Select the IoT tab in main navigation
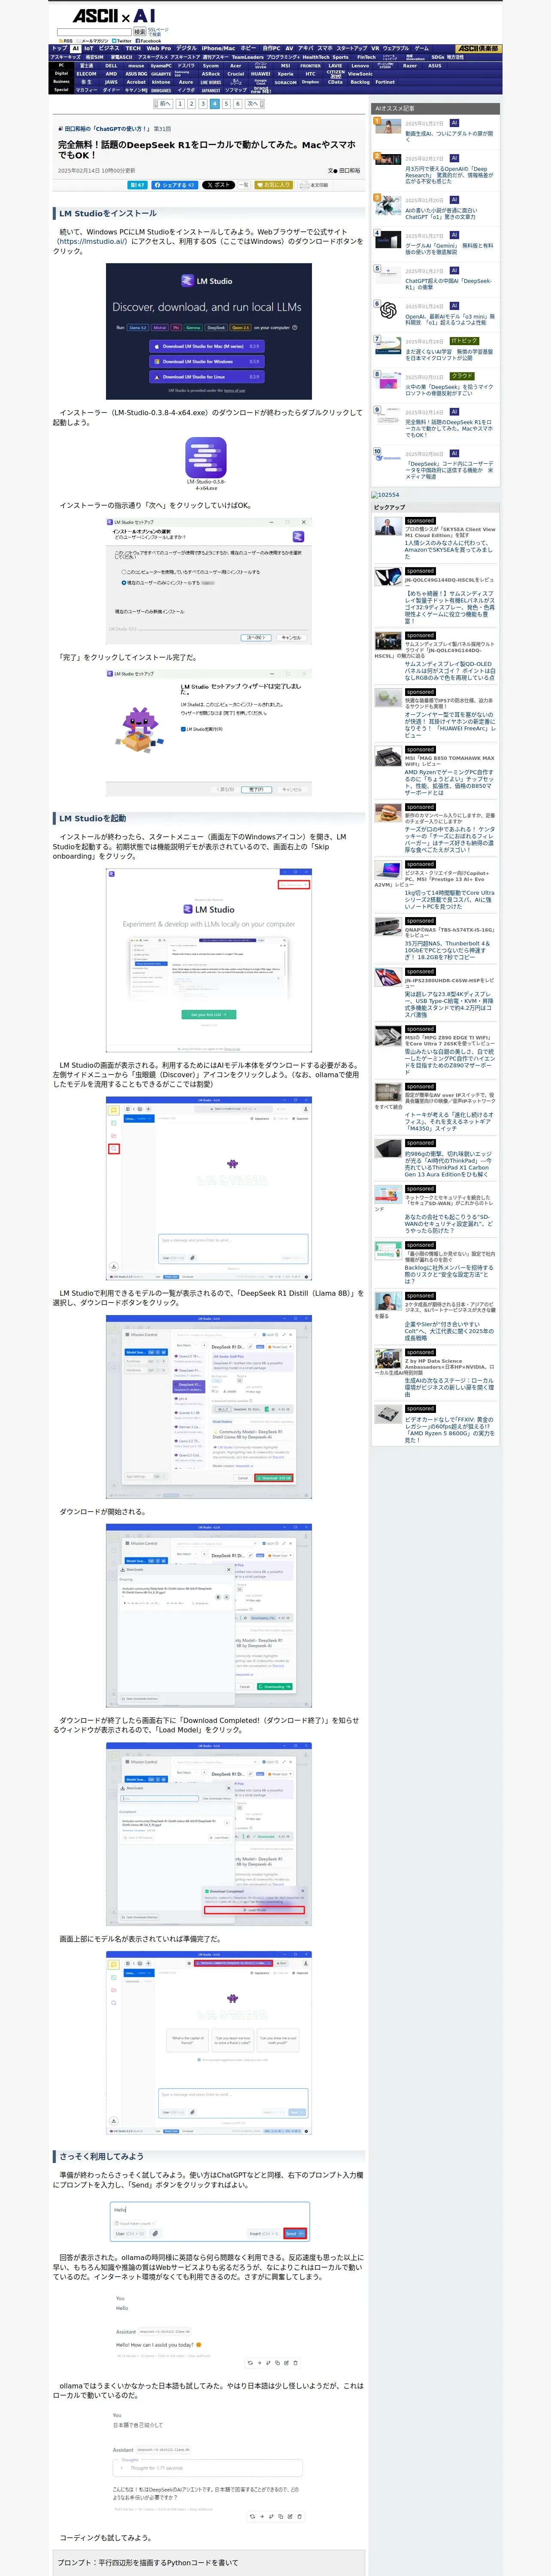The image size is (551, 2576). tap(88, 48)
